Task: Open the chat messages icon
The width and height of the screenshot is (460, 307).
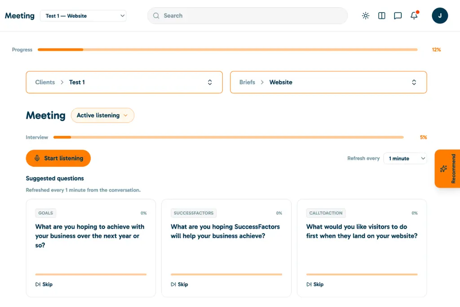Action: click(398, 16)
